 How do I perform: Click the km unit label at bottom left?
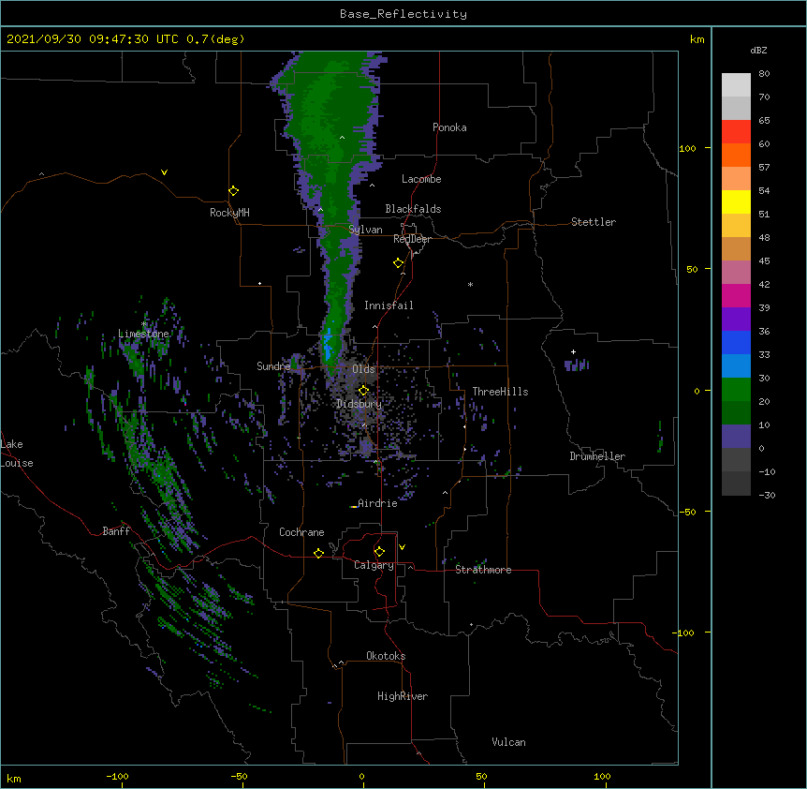14,778
